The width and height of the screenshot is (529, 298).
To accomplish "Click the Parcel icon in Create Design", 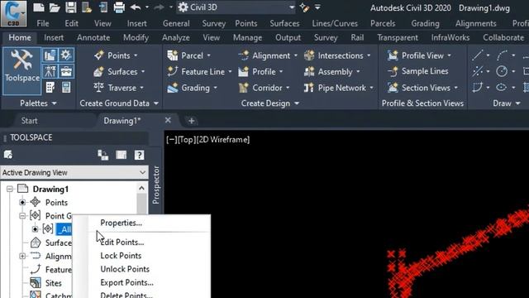I will click(173, 55).
